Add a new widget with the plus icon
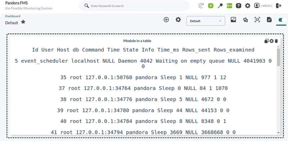 166,20
